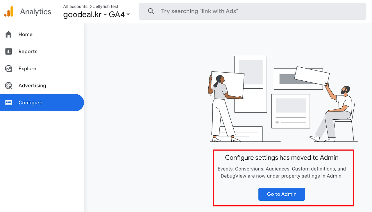Select the highlighted Configure label

[x=30, y=103]
